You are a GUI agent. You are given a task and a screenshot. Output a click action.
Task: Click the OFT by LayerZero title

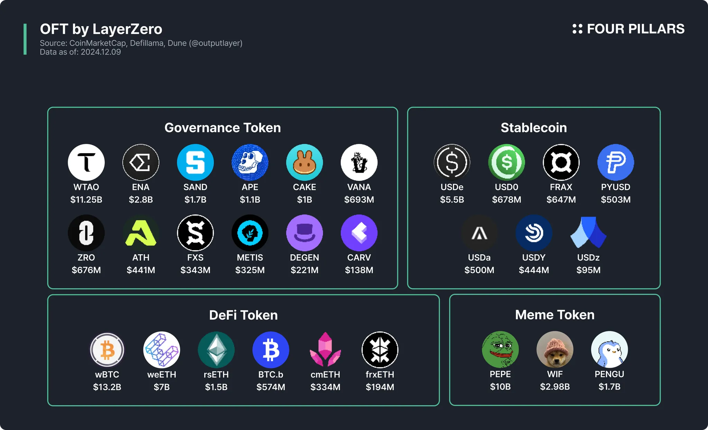(101, 29)
